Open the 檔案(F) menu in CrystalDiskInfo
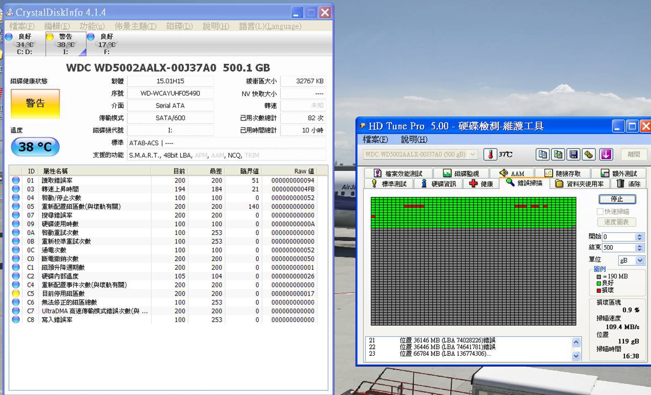This screenshot has height=395, width=651. coord(22,26)
